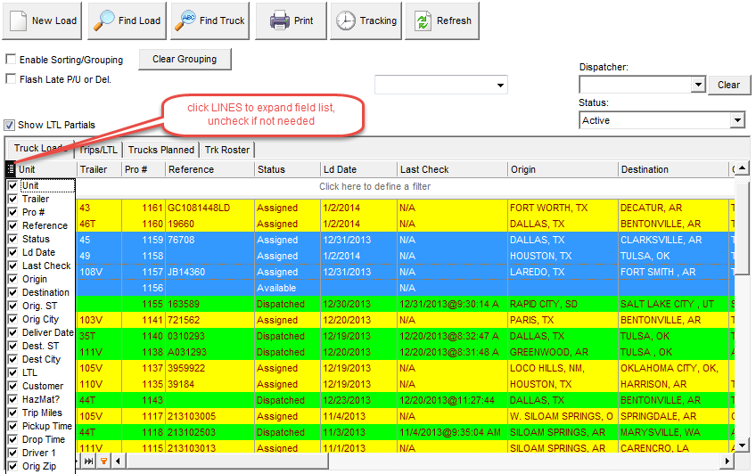
Task: Toggle Flash Late P/U or Del.
Action: (x=11, y=79)
